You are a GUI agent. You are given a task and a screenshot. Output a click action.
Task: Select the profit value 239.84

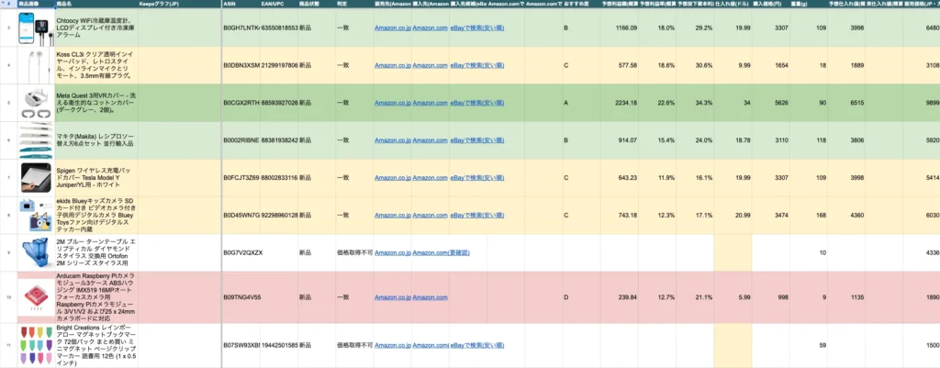620,297
